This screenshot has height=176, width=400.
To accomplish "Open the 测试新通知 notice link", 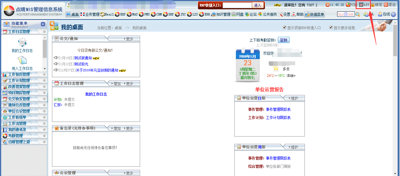I will (x=83, y=58).
